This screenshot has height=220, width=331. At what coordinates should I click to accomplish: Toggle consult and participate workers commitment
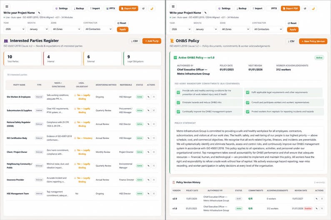coord(248,103)
